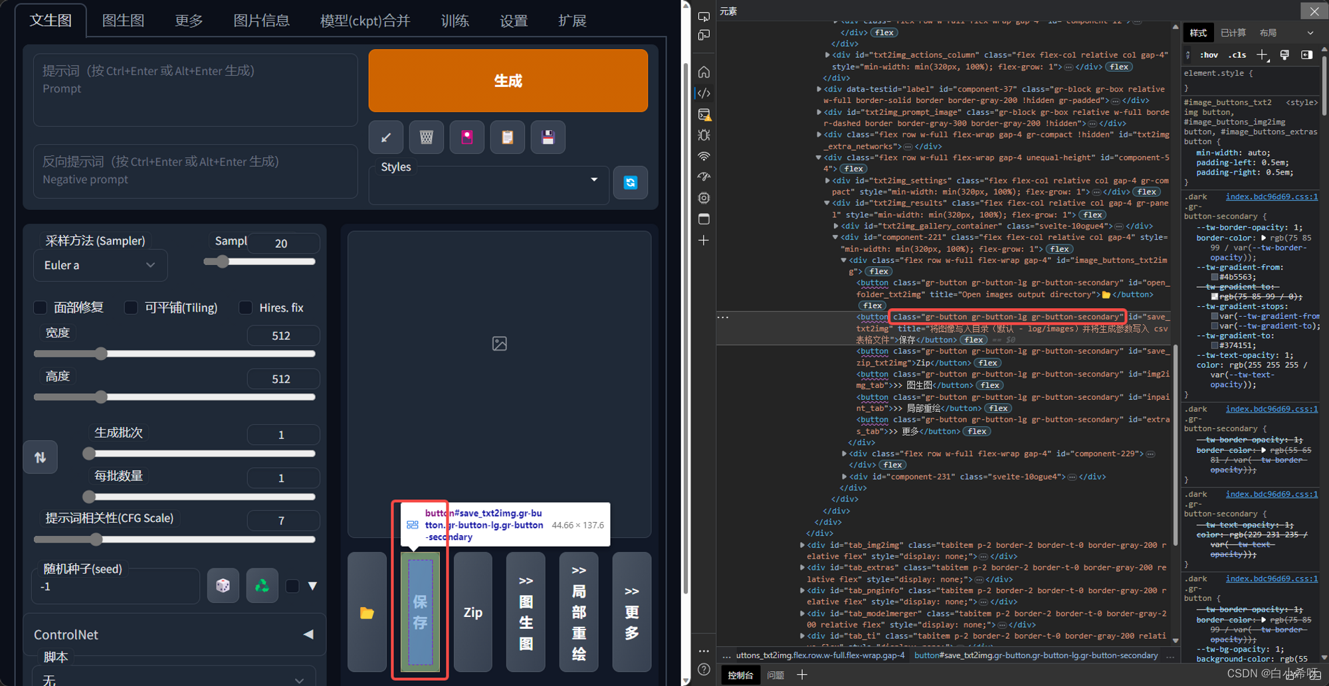The height and width of the screenshot is (686, 1329).
Task: Click the 宽度 width slider handle
Action: coord(101,354)
